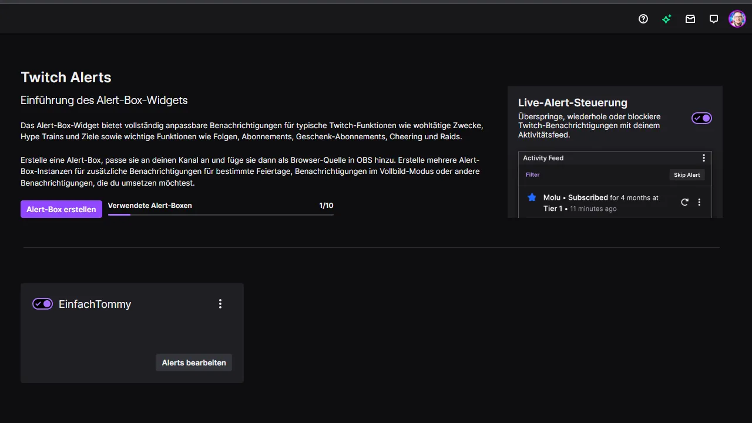Click the EinfachTommy alert box name
Screen dimensions: 752x423
pyautogui.click(x=95, y=304)
